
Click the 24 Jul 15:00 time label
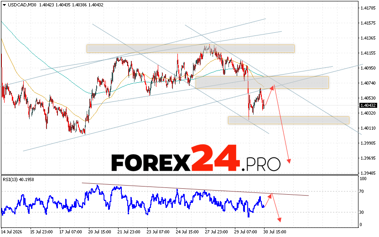pyautogui.click(x=187, y=232)
